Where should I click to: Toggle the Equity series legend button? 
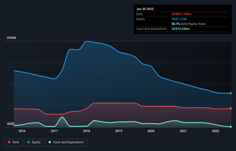34,142
